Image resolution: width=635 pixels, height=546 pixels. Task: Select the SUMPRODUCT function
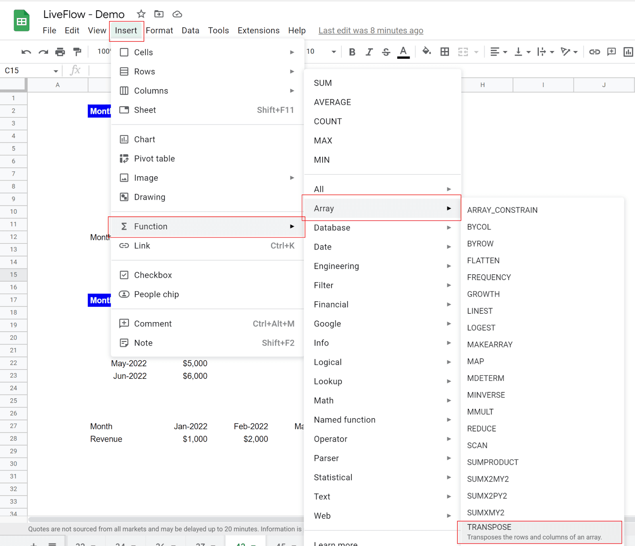[542, 462]
